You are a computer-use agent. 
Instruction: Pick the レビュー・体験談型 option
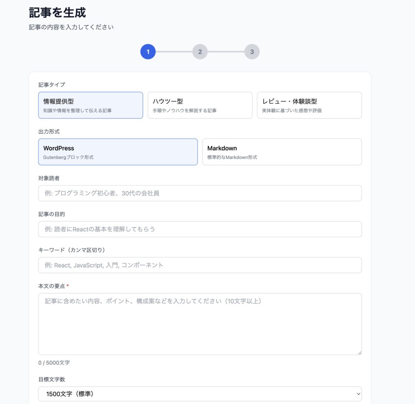309,105
